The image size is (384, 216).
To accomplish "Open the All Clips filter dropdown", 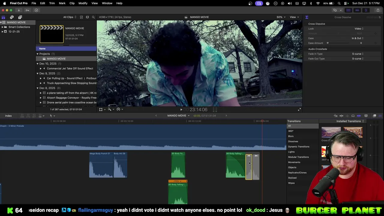I will point(70,17).
